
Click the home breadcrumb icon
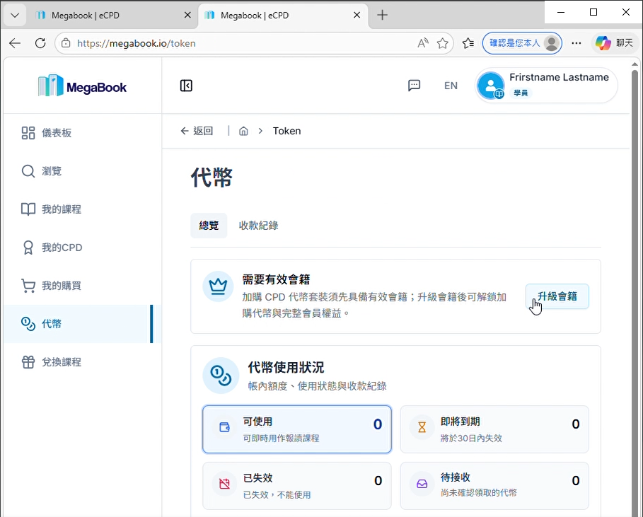(243, 131)
